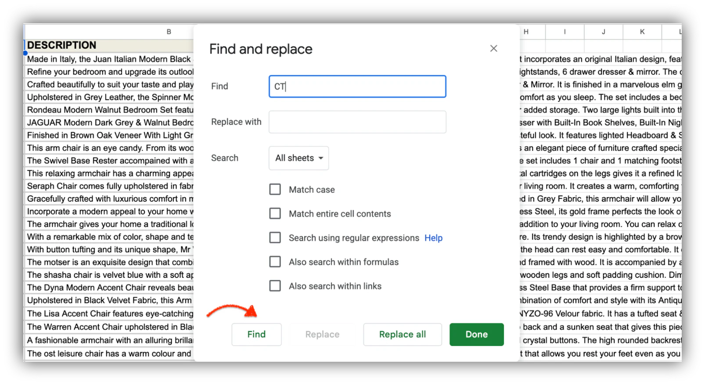Enable the Match case checkbox

[x=275, y=189]
